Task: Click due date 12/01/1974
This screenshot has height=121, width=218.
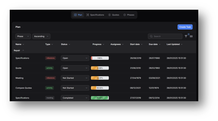Action: (x=154, y=88)
